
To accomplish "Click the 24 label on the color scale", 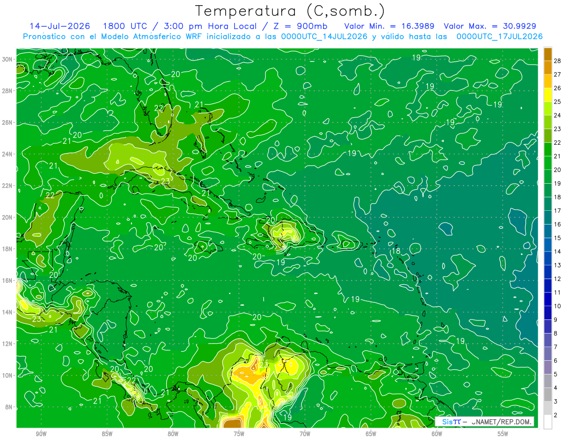I will pos(557,115).
